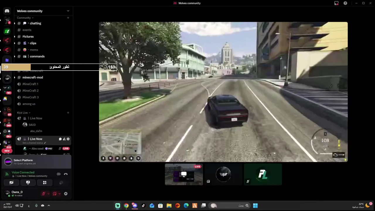The height and width of the screenshot is (211, 375).
Task: Open server icon with 57 badge
Action: click(x=7, y=111)
